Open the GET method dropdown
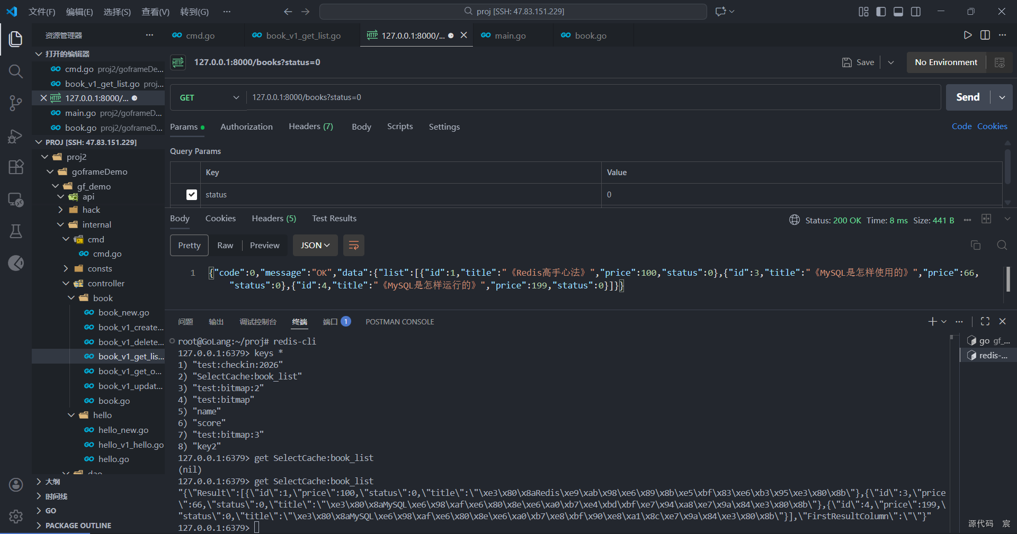The width and height of the screenshot is (1017, 534). (x=209, y=97)
